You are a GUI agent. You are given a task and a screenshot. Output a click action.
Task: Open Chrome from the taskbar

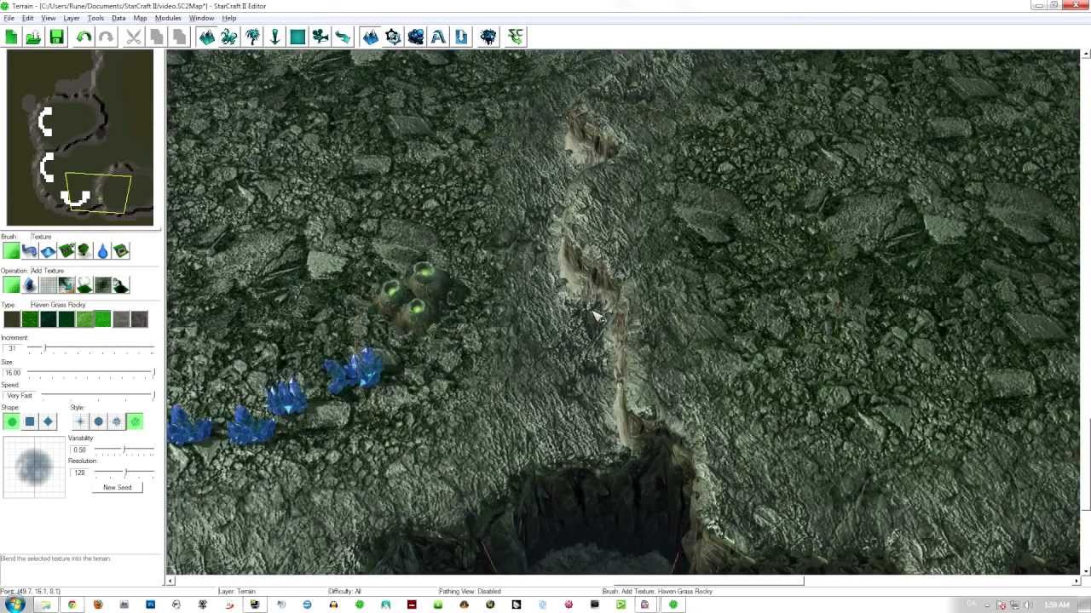(72, 604)
